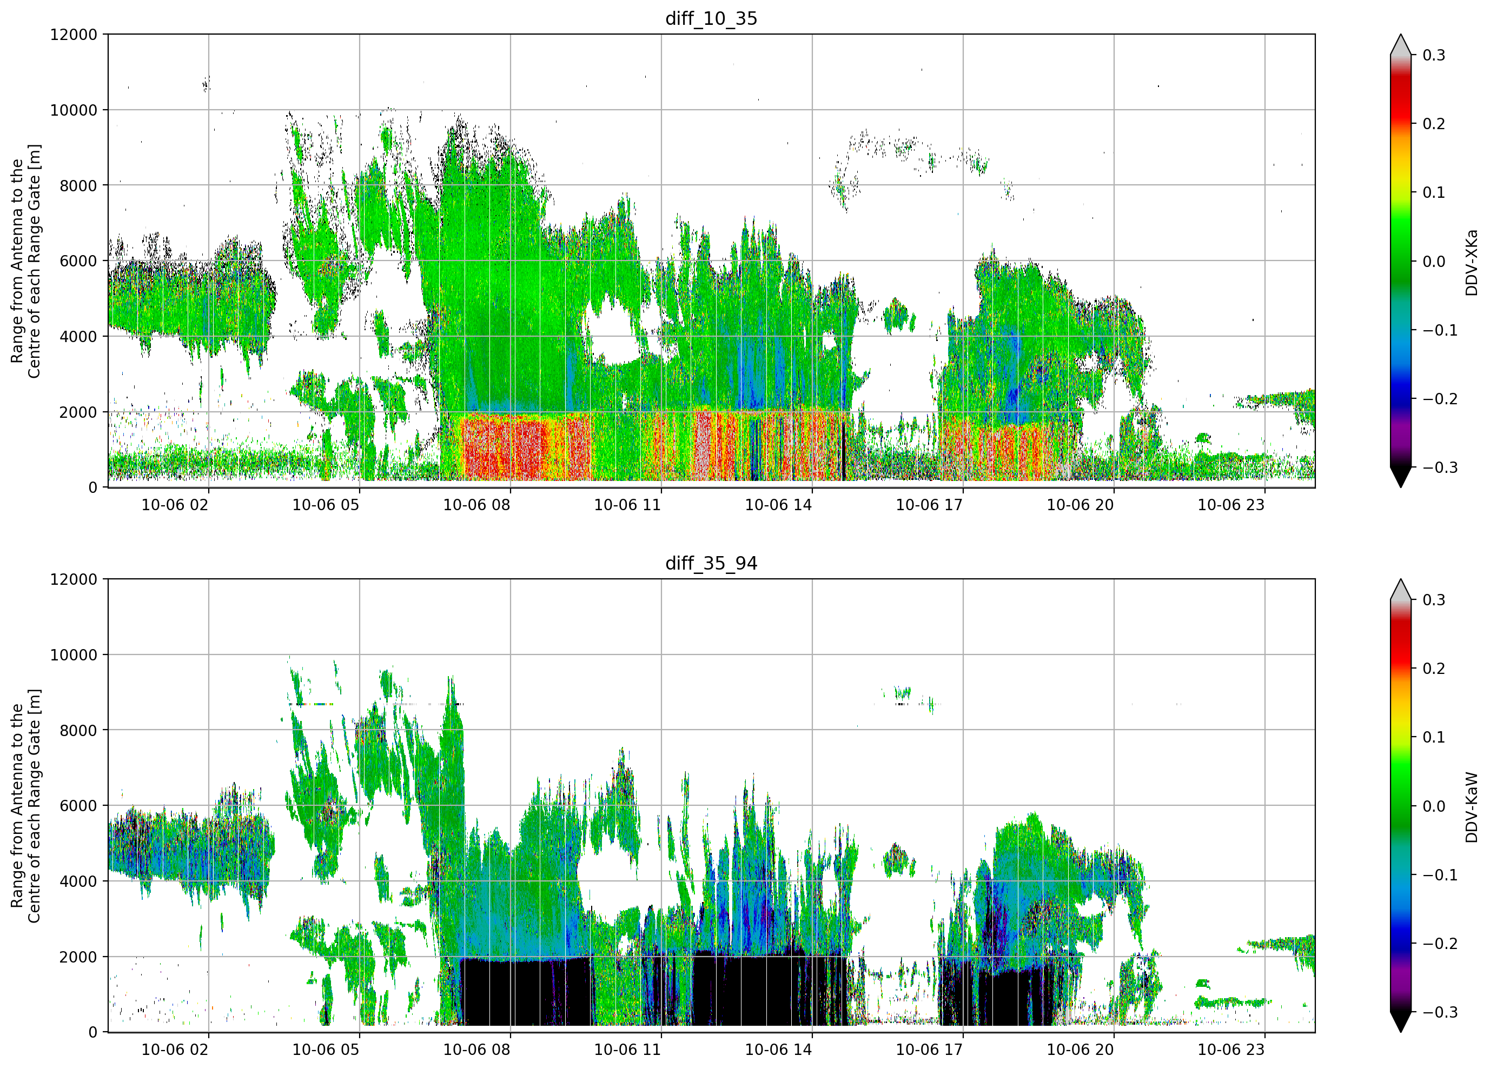Image resolution: width=1490 pixels, height=1069 pixels.
Task: Click the gray upper arrow of DDV-KaW colorbar
Action: [x=1401, y=590]
